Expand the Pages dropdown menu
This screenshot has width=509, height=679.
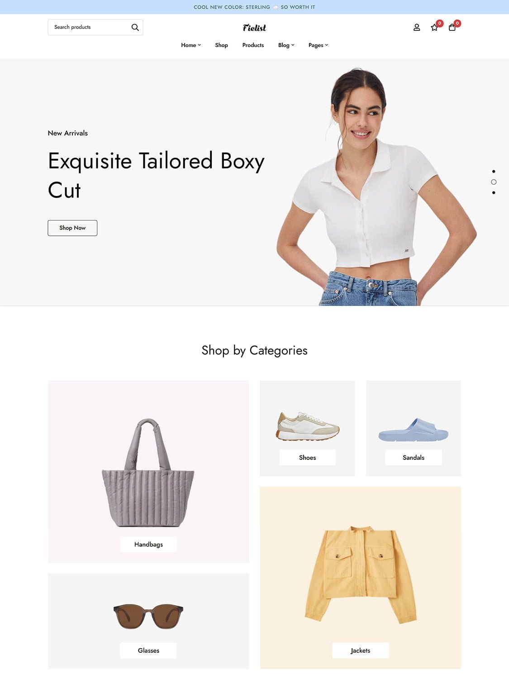click(x=318, y=45)
